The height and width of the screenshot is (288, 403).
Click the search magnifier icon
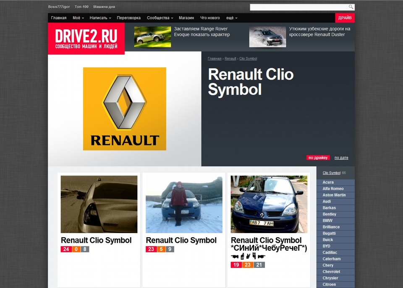pos(351,7)
